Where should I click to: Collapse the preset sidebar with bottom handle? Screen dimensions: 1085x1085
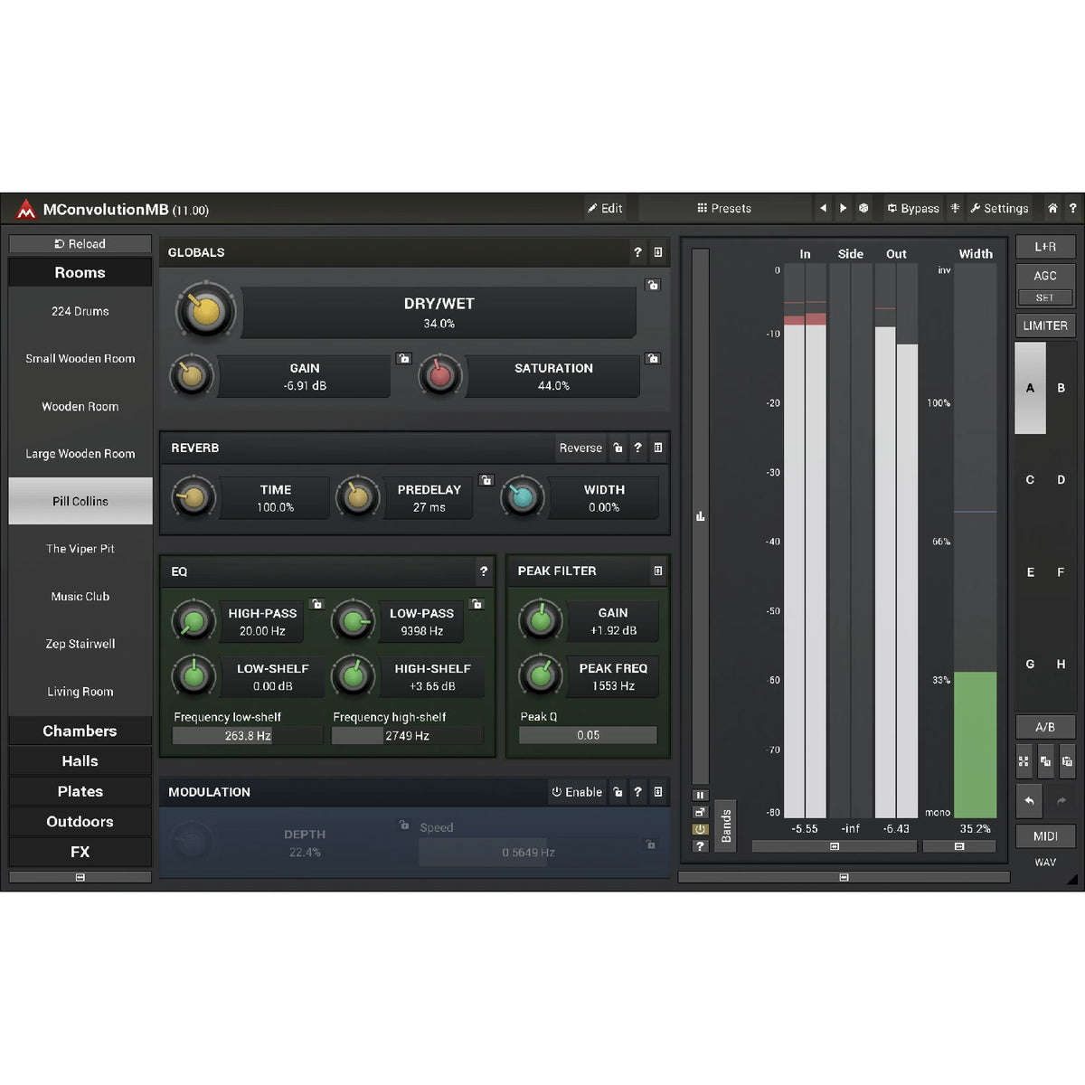point(80,877)
